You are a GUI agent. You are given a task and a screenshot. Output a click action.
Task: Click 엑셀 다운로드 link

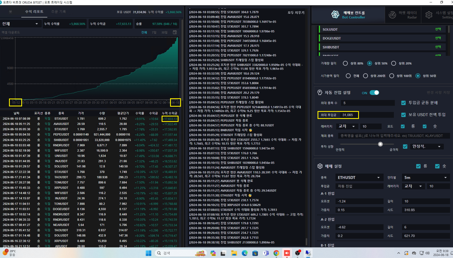pyautogui.click(x=11, y=32)
